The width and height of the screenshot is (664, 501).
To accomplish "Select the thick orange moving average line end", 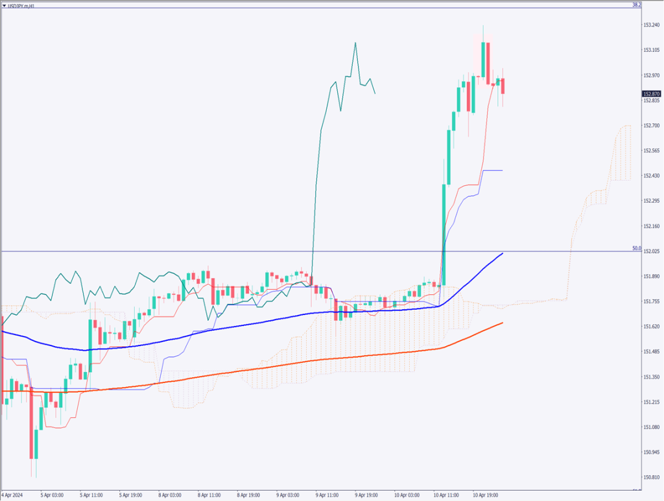I will [503, 323].
